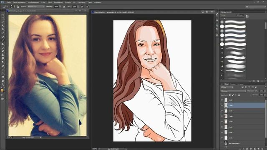Select the Rectangular Marquee tool

click(x=3, y=18)
